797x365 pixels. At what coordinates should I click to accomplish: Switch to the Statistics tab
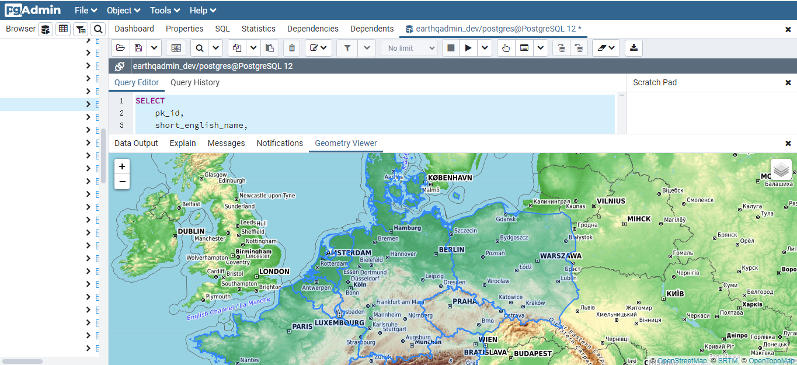tap(259, 29)
